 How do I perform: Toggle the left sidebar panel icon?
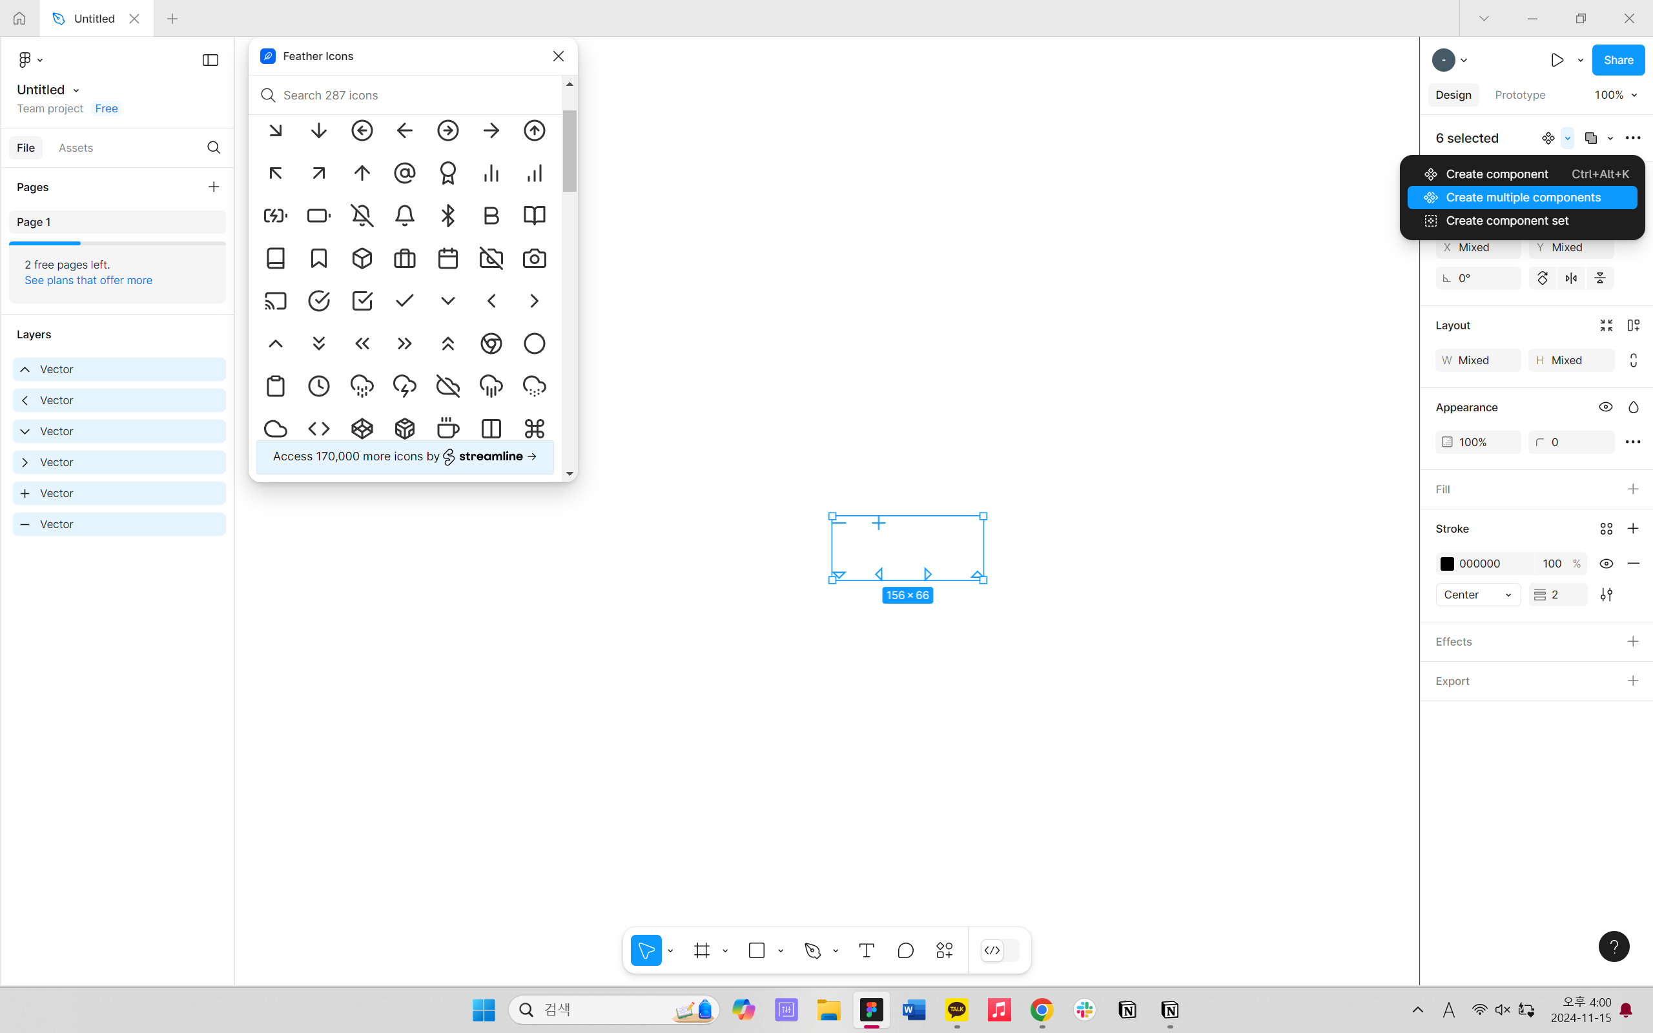(x=210, y=60)
